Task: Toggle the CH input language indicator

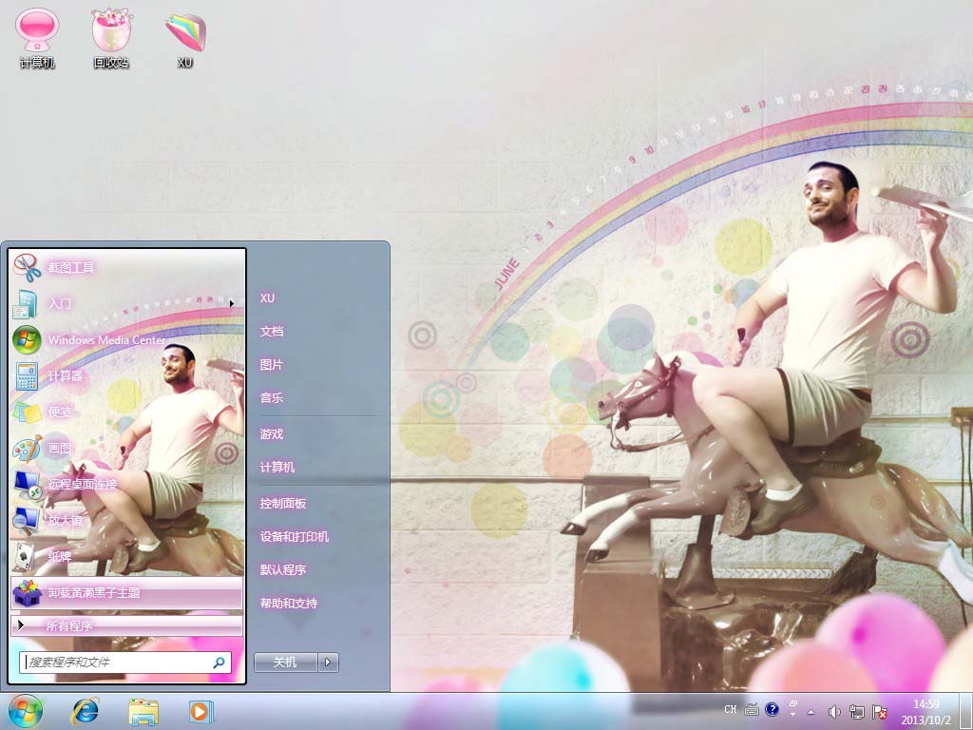Action: pyautogui.click(x=730, y=710)
